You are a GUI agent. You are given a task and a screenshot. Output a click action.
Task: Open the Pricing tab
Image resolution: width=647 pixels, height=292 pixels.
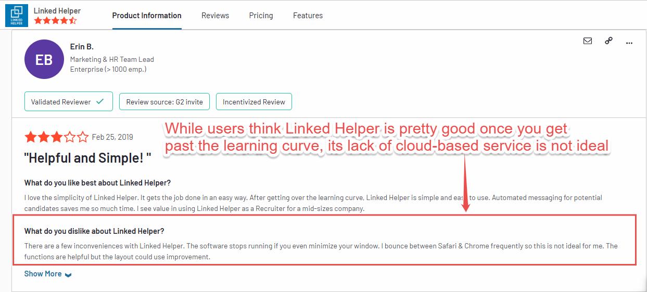[x=261, y=16]
